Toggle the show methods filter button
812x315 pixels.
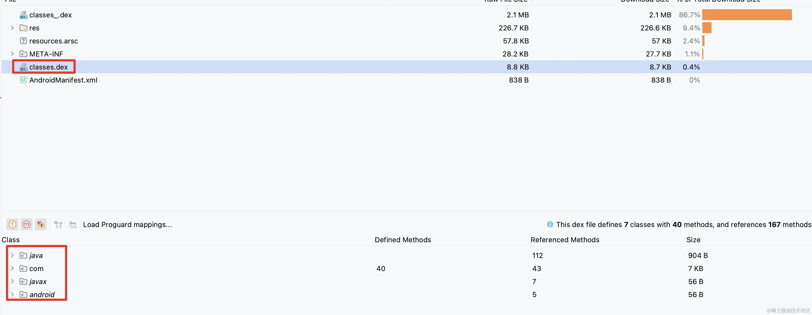point(27,224)
